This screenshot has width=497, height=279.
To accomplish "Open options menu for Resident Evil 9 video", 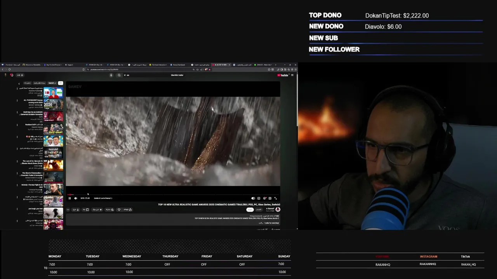I will (17, 125).
